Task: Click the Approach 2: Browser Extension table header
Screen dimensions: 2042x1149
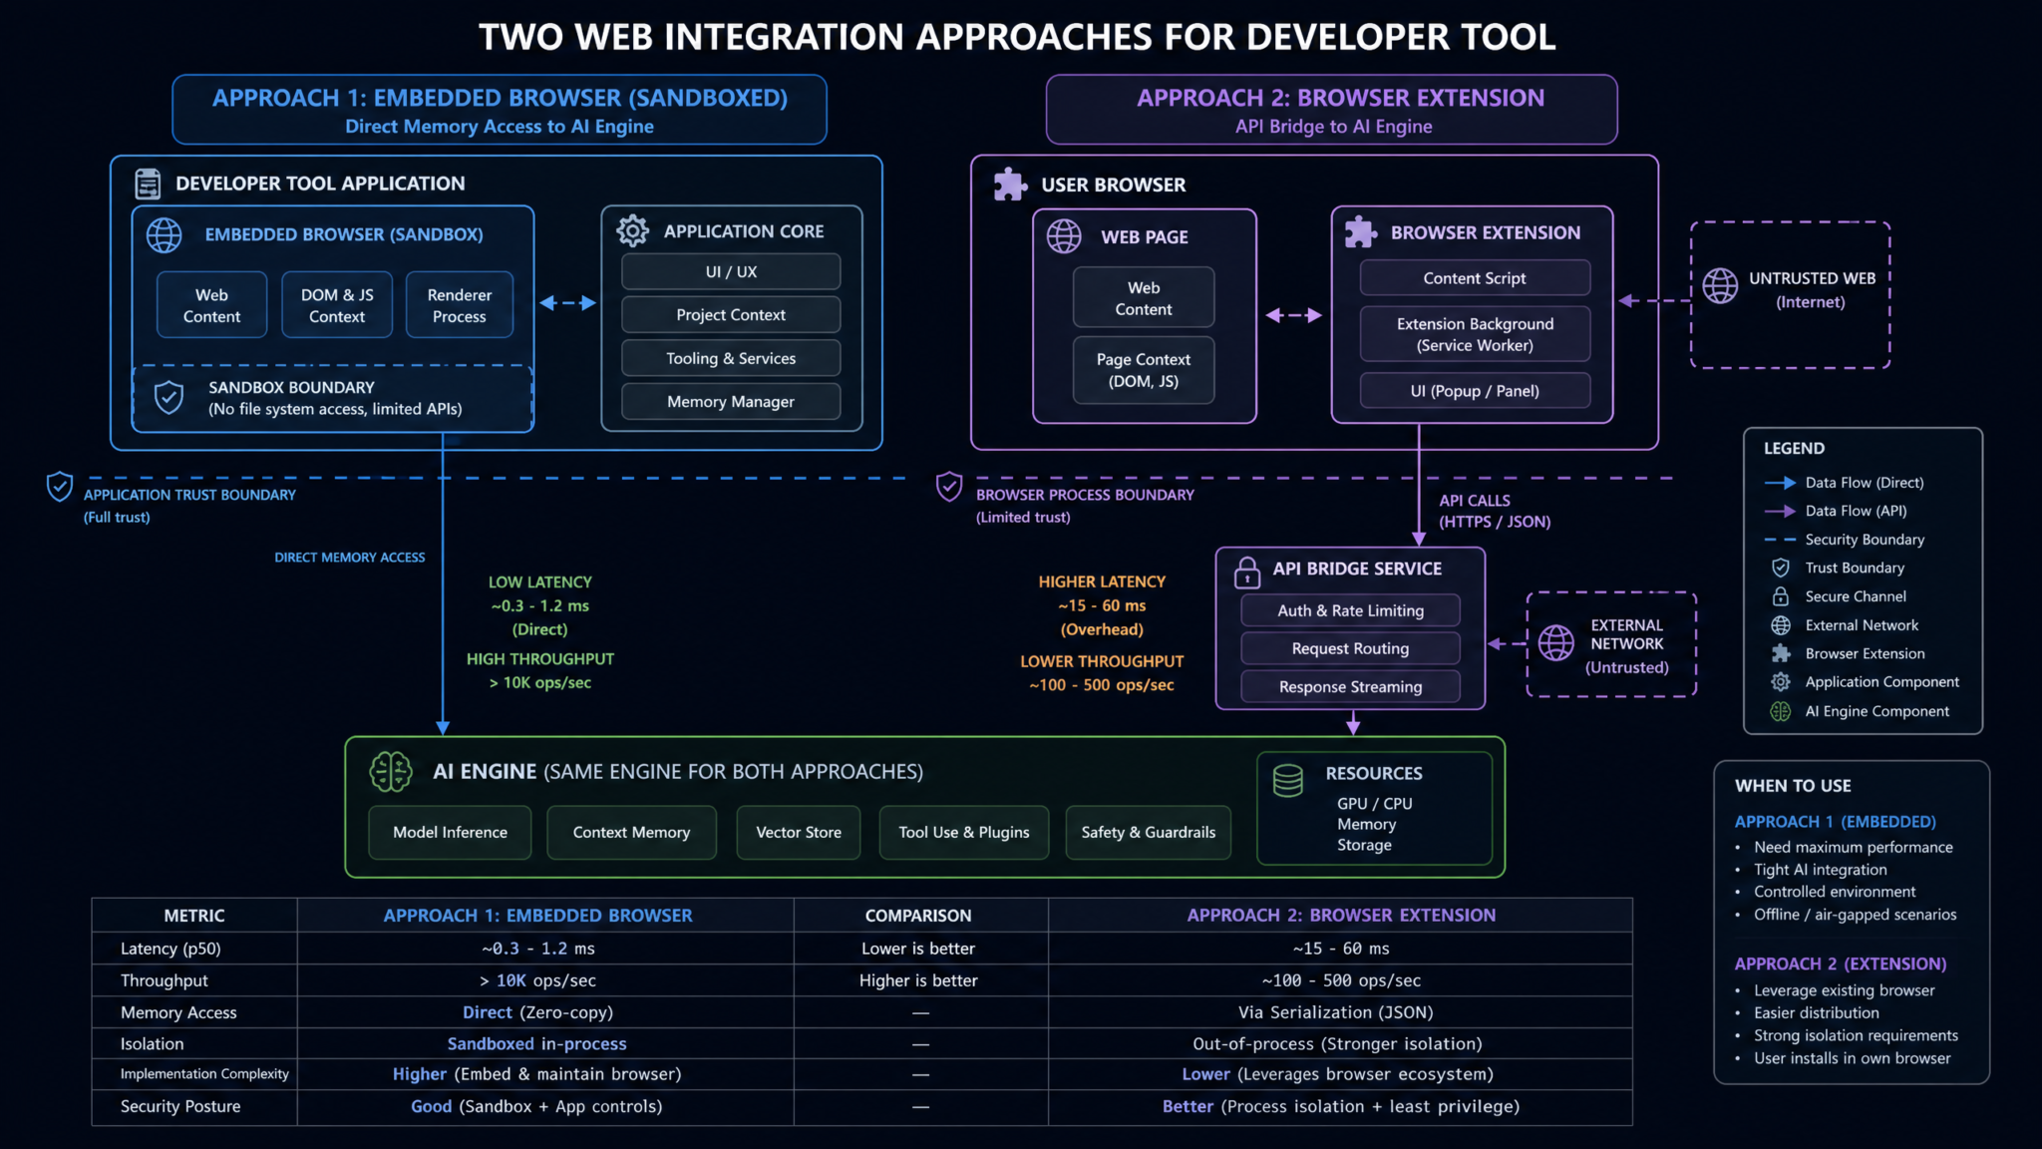Action: tap(1341, 915)
